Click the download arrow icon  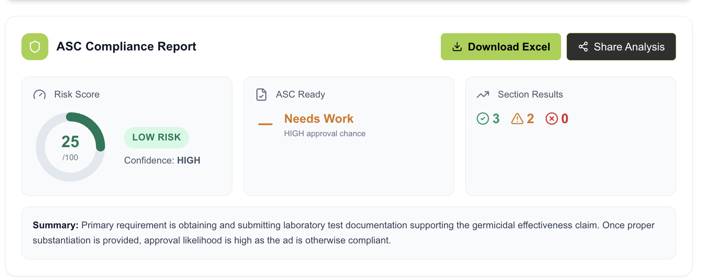457,47
